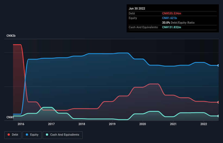Click the CN¥2b y-axis label
223x143 pixels.
(11, 36)
